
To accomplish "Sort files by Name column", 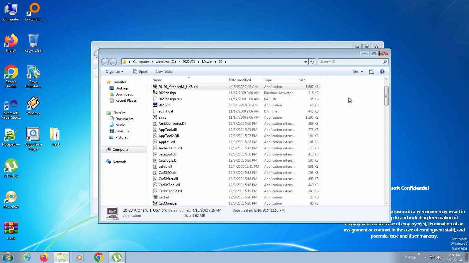I will [188, 80].
